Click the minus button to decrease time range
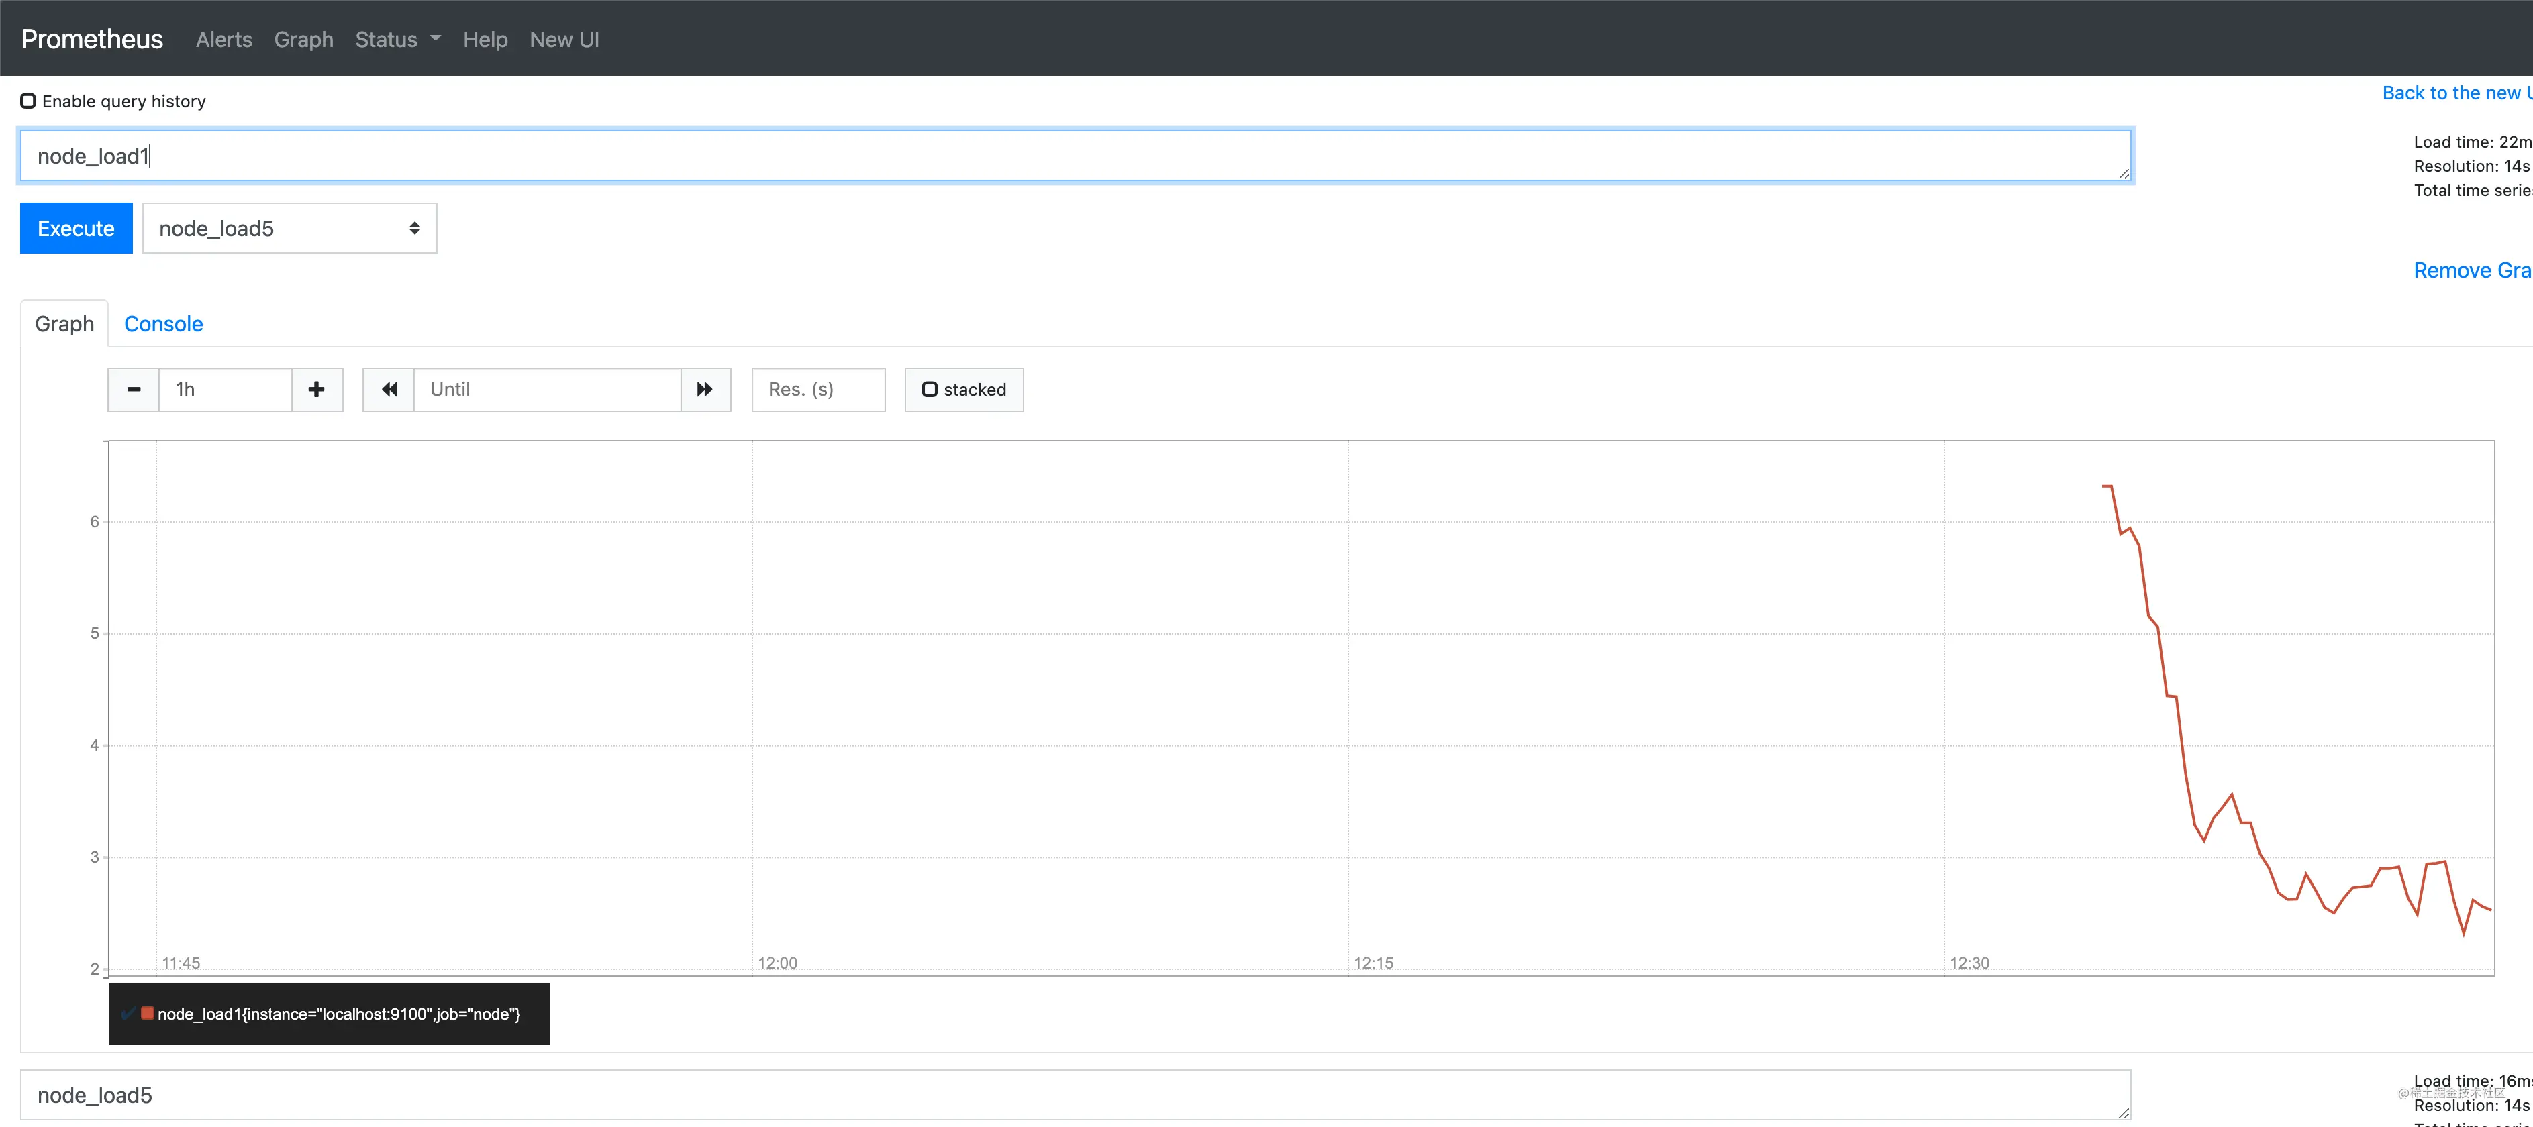 click(x=134, y=389)
